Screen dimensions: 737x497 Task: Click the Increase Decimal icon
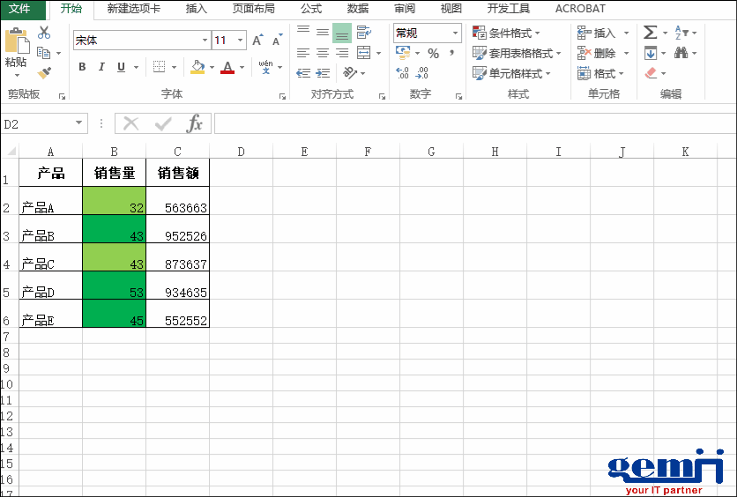coord(403,73)
